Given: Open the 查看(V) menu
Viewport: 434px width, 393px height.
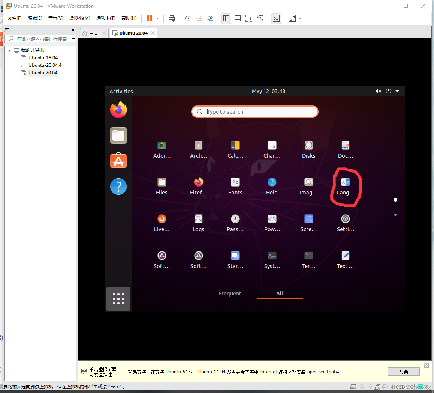Looking at the screenshot, I should (x=55, y=18).
